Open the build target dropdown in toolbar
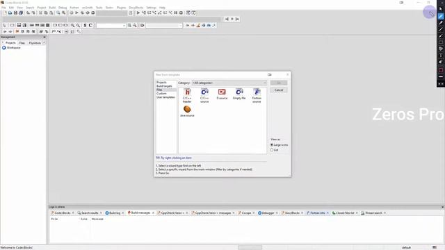The width and height of the screenshot is (445, 250). 112,12
